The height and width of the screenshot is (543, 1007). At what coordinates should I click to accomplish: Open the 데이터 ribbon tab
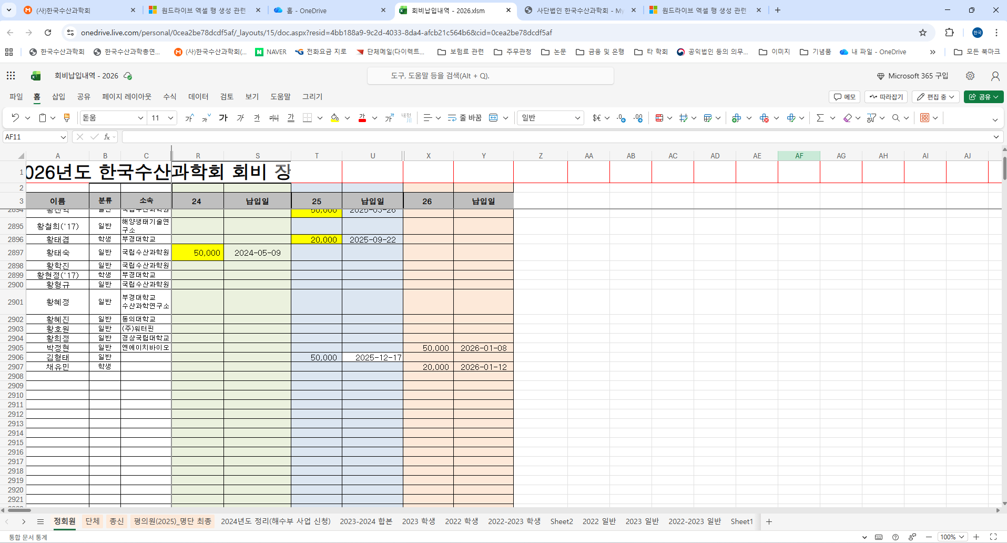coord(198,96)
